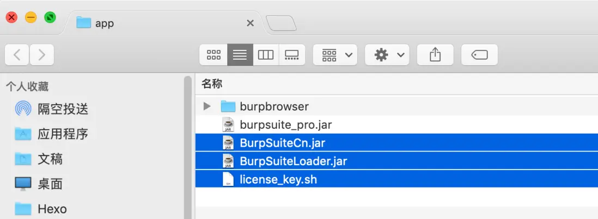Switch to column view
598x219 pixels.
(x=266, y=55)
